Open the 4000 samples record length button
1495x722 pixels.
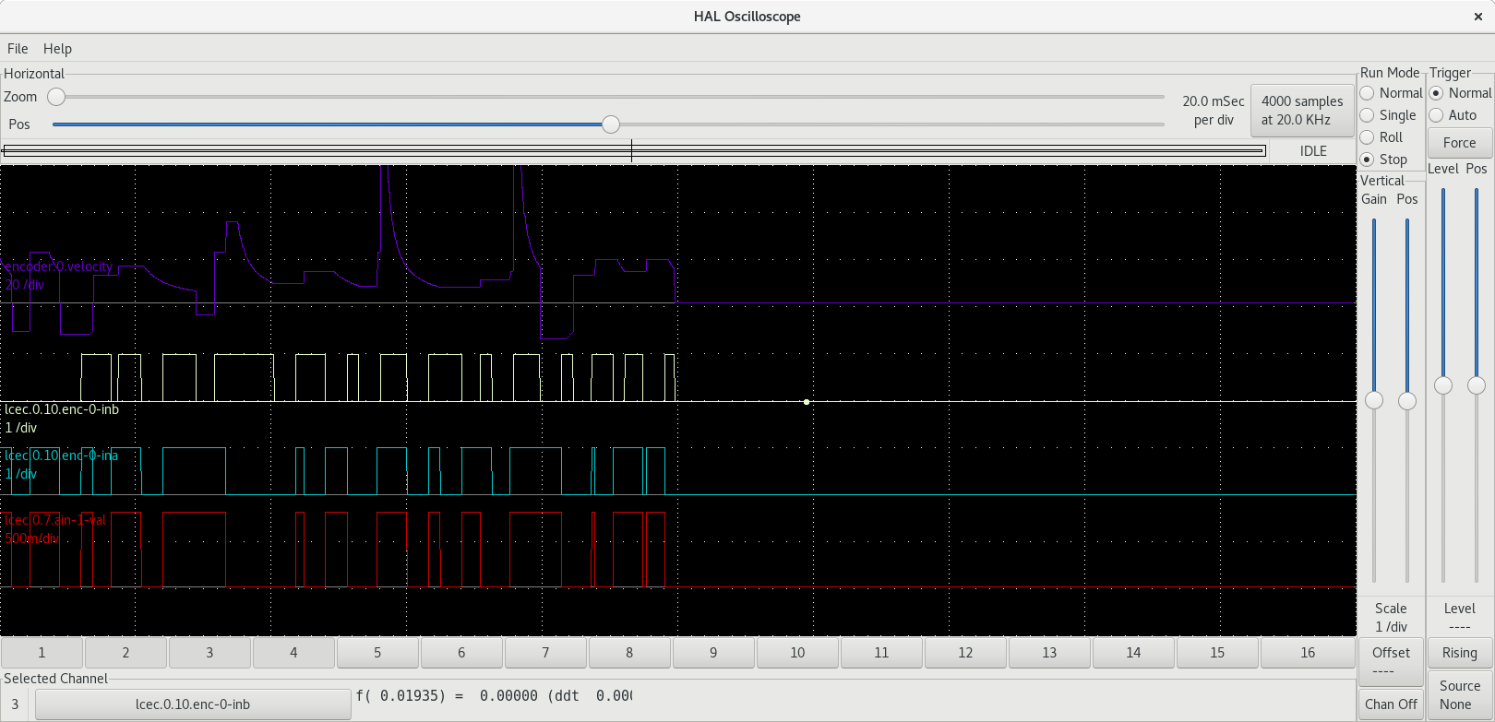1302,111
